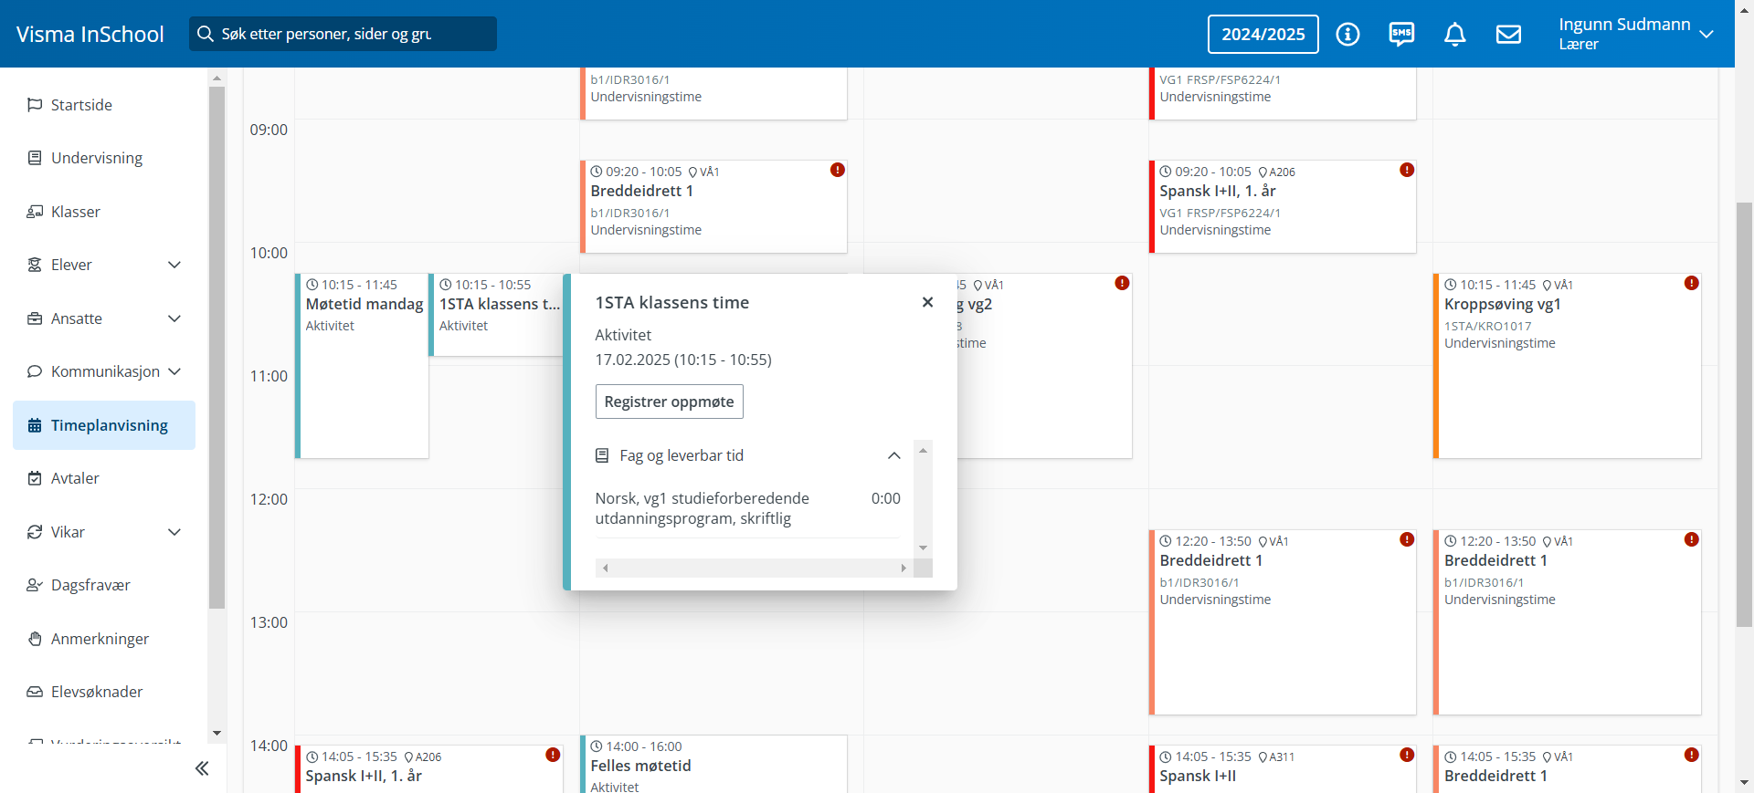Click alert icon on 09:20 Breddeidrett 1 lesson

click(x=837, y=171)
